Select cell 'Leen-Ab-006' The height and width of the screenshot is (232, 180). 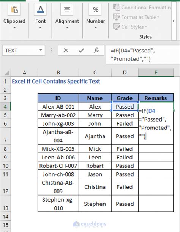pos(58,157)
